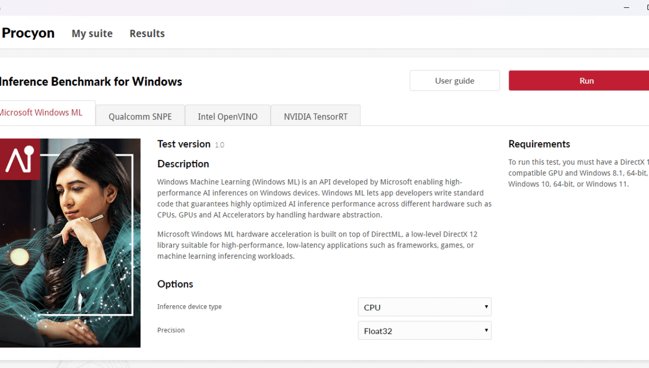This screenshot has width=649, height=368.
Task: Click the version number 1.0
Action: 219,145
